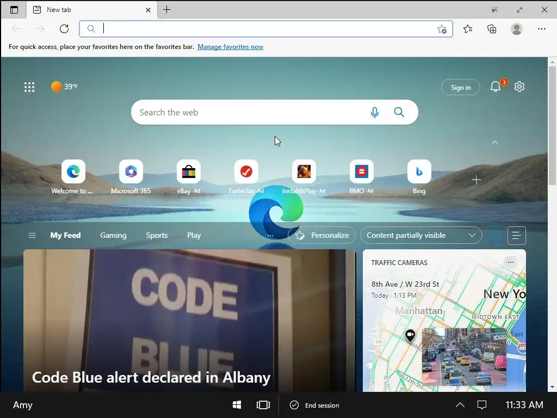Open the Microsoft 365 quick link
Image resolution: width=557 pixels, height=418 pixels.
click(x=131, y=177)
